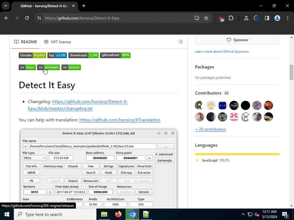Click the downloads 1.1M badge

[x=84, y=55]
